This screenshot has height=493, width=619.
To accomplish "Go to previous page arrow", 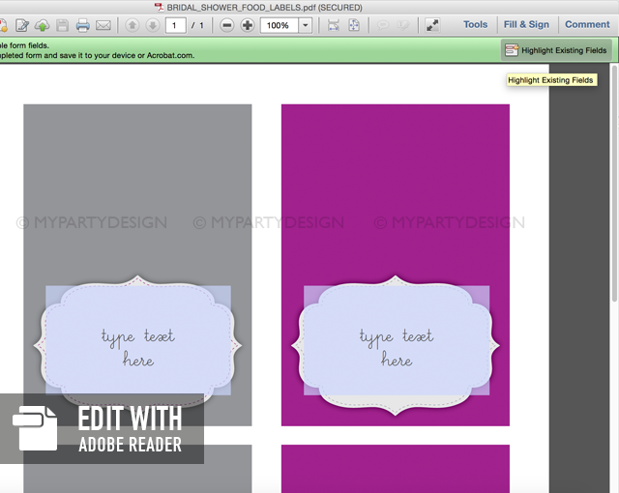I will click(132, 25).
